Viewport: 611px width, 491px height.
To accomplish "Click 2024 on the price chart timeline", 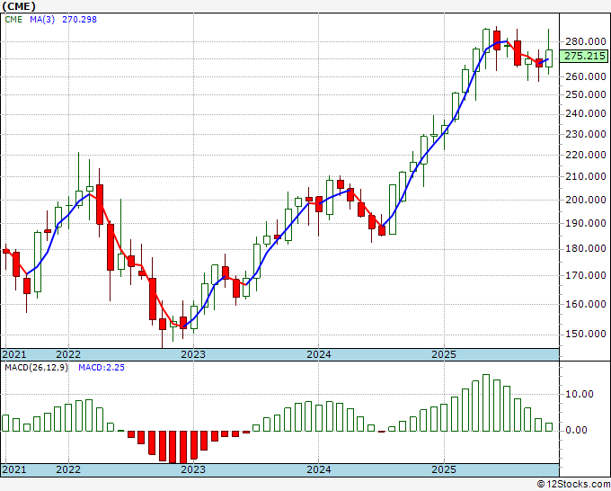I will (319, 354).
